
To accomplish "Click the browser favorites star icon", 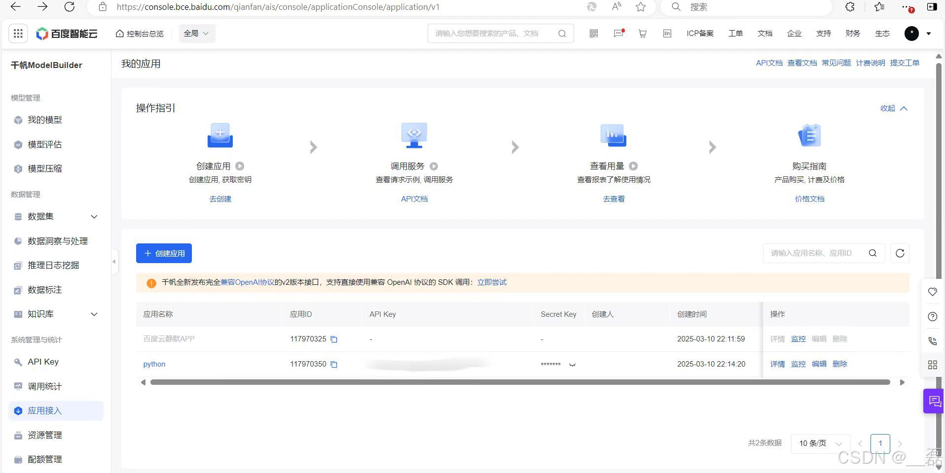I will click(641, 7).
